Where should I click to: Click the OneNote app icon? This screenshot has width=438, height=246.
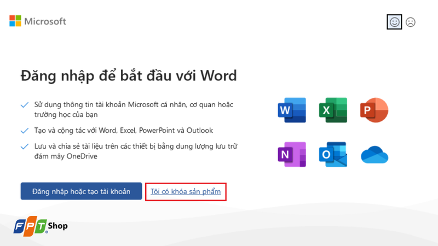coord(292,154)
